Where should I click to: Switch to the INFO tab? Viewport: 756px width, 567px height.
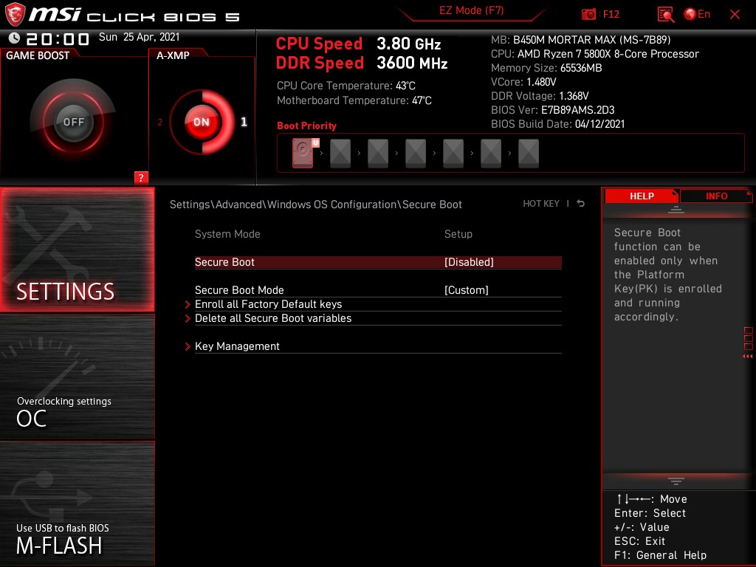pos(715,196)
